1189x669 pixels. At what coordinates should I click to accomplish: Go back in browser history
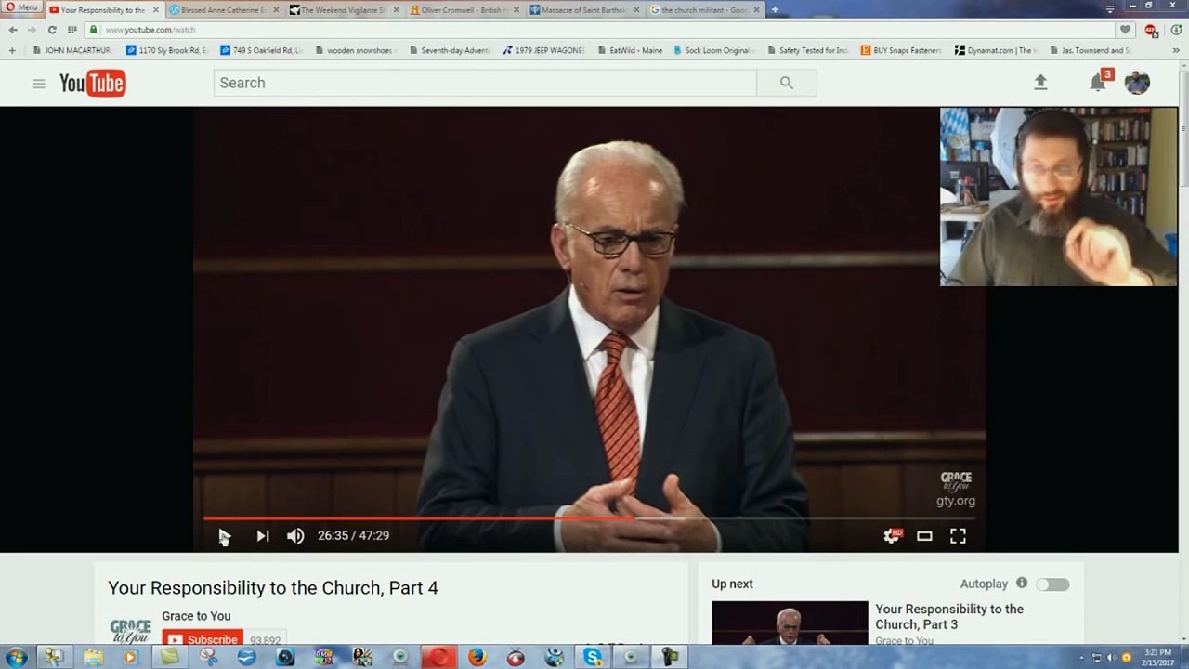[13, 30]
